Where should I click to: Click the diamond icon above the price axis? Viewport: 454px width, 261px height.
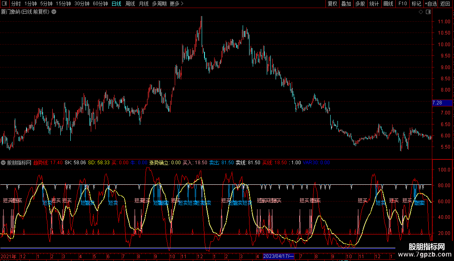point(420,12)
